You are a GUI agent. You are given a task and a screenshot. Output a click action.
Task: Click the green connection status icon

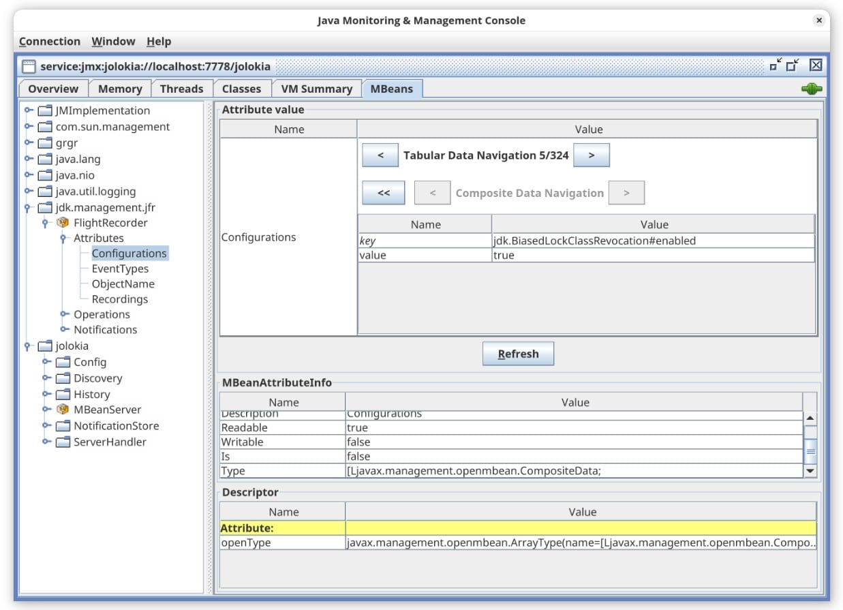coord(812,89)
